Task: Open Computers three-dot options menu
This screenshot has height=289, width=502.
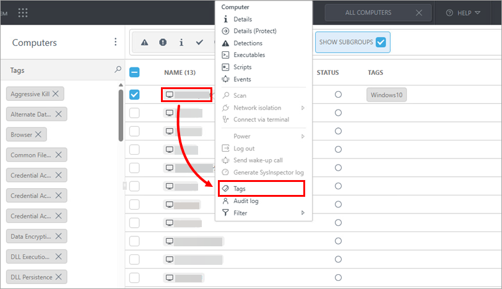Action: [115, 42]
